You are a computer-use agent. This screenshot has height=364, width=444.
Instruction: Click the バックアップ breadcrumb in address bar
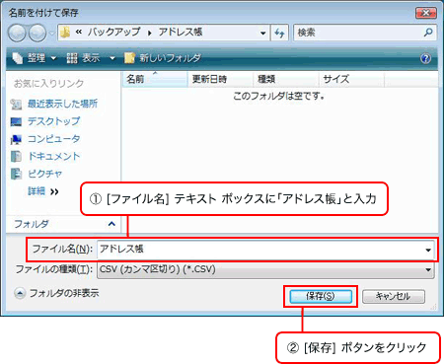pyautogui.click(x=113, y=33)
